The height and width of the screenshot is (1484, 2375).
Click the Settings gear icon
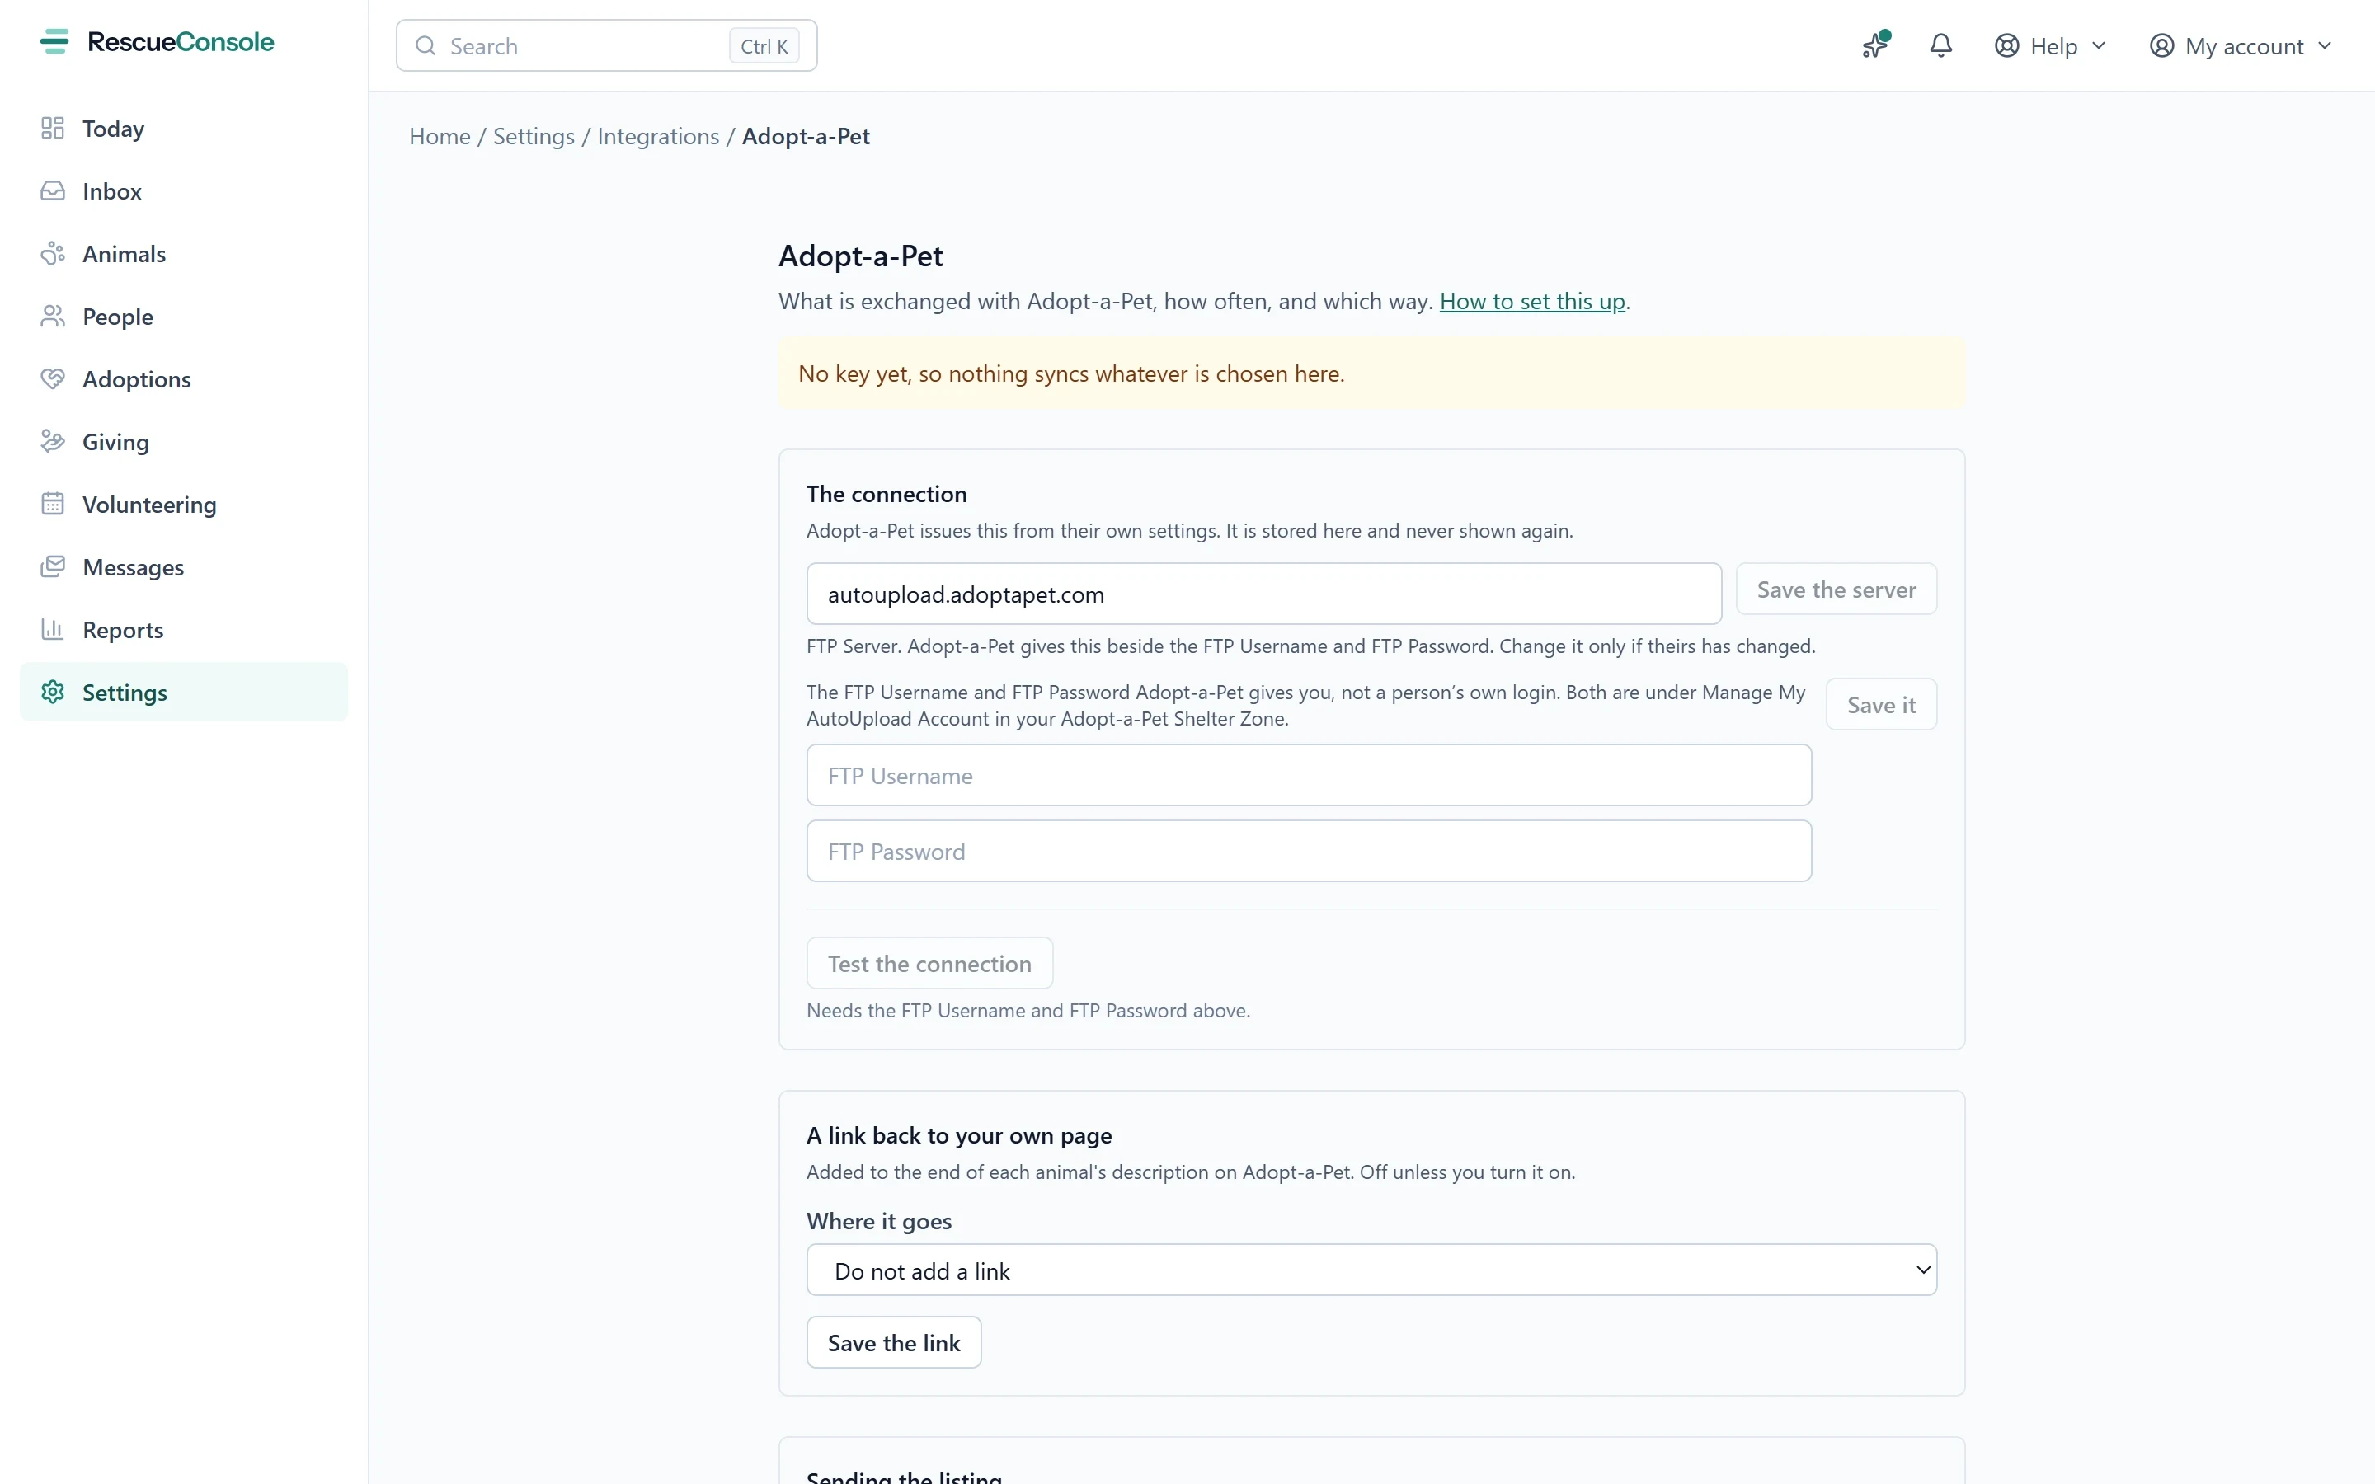53,692
